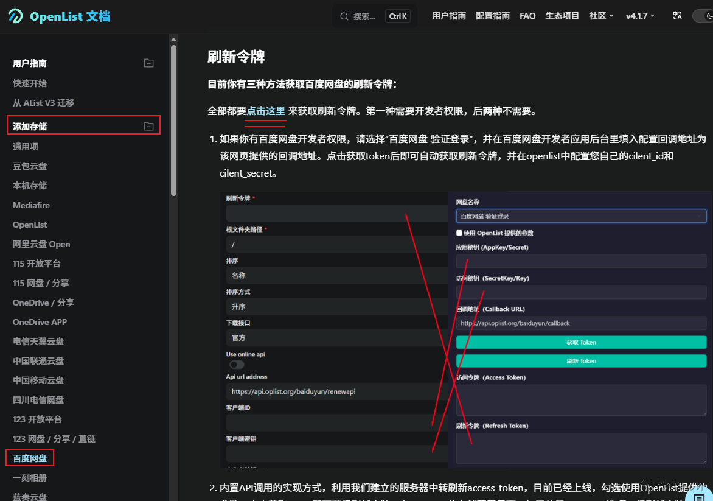The image size is (713, 501).
Task: Open 生态项目 in top navigation
Action: coord(562,16)
